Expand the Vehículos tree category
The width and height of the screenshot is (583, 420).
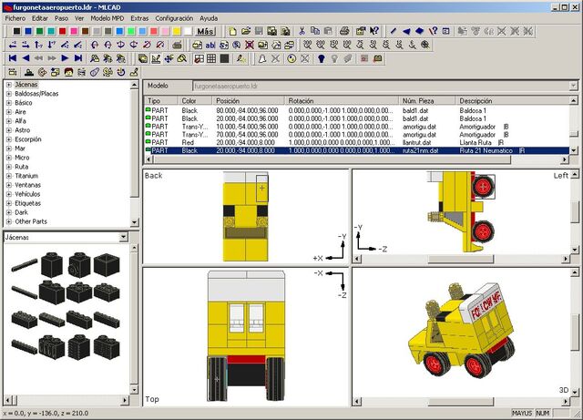pyautogui.click(x=9, y=194)
